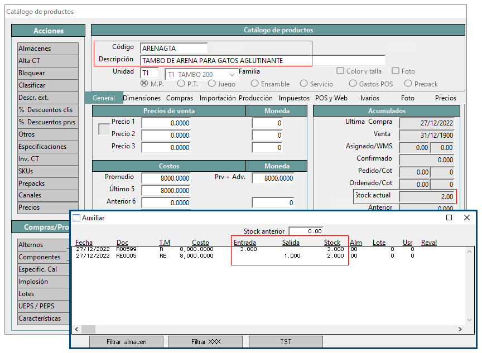Click Filtrar almacen in Auxiliar window
Screen dimensions: 482x353
click(x=126, y=342)
